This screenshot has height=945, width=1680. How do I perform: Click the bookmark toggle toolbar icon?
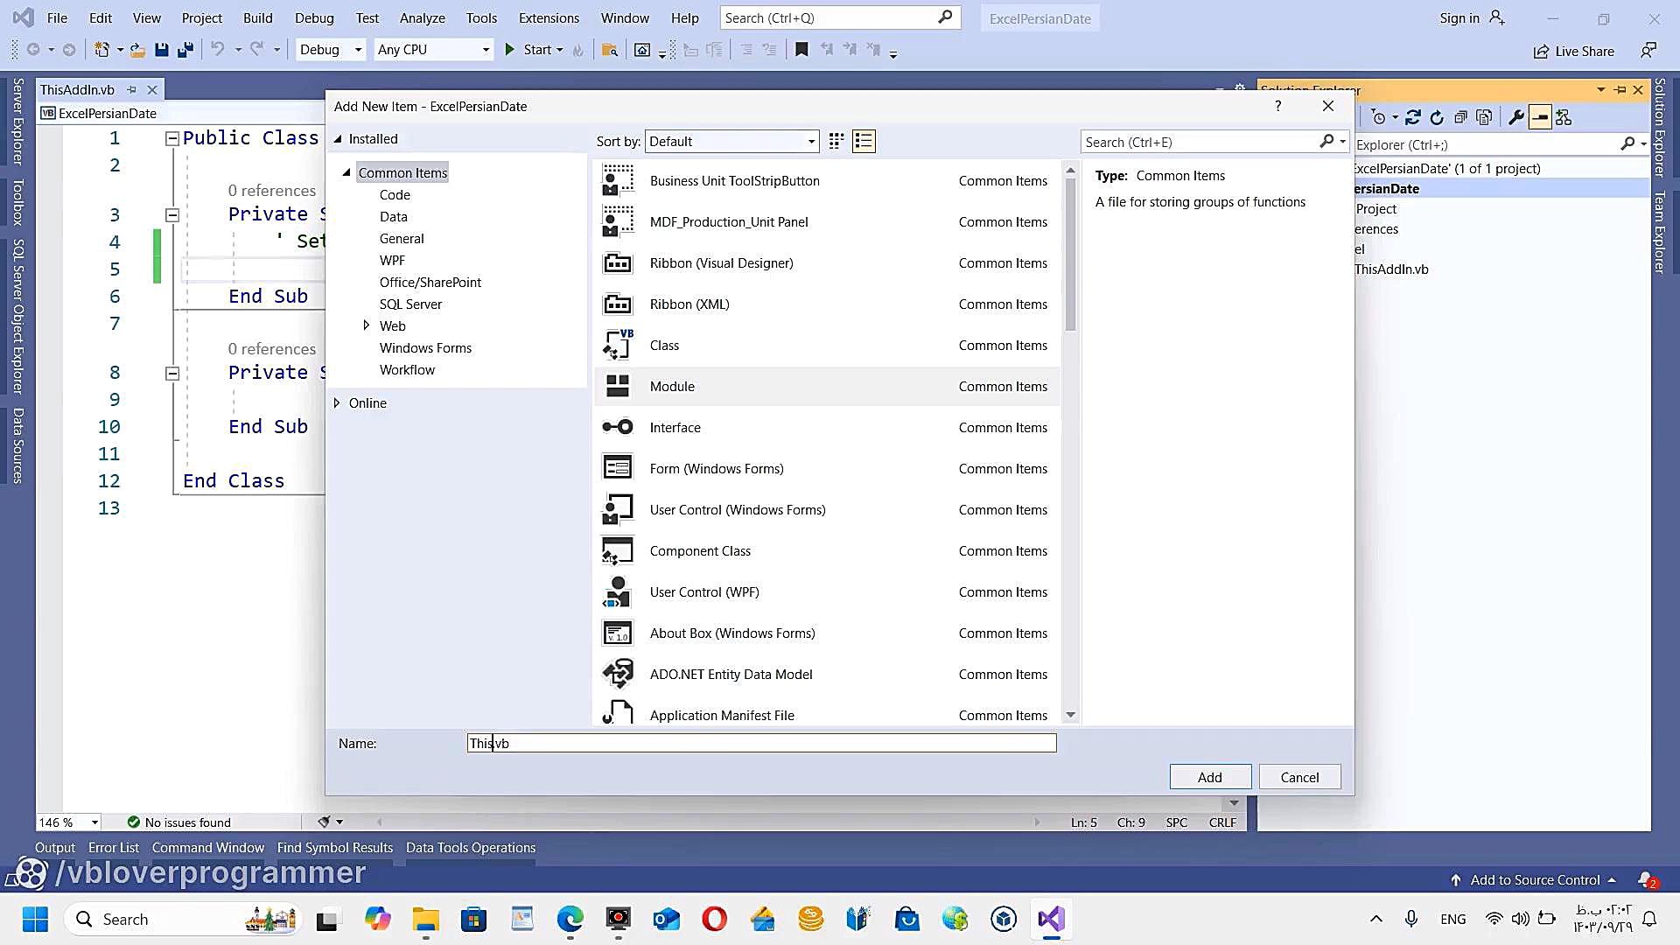tap(801, 50)
